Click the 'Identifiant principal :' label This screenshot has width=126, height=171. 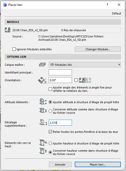tap(19, 72)
